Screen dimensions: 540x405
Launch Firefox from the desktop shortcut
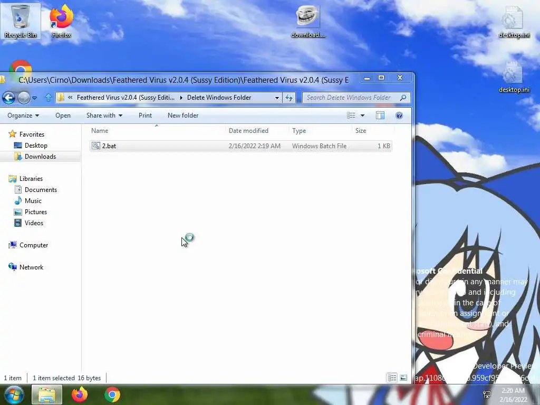click(x=61, y=21)
